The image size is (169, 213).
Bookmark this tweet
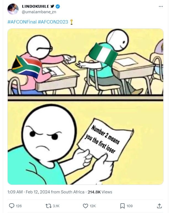pyautogui.click(x=122, y=206)
